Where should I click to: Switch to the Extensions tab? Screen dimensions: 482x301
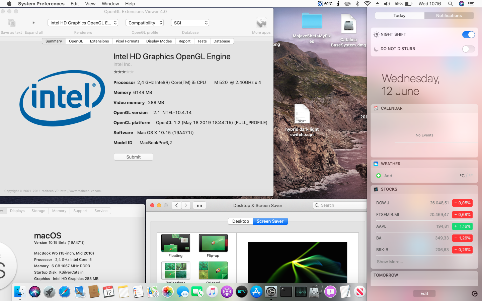tap(99, 41)
